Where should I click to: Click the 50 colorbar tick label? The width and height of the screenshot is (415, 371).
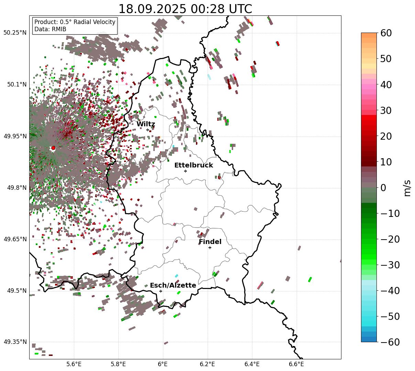point(386,59)
